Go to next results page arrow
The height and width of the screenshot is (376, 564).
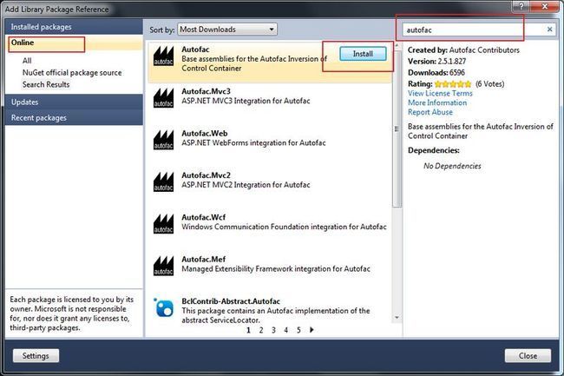[312, 330]
